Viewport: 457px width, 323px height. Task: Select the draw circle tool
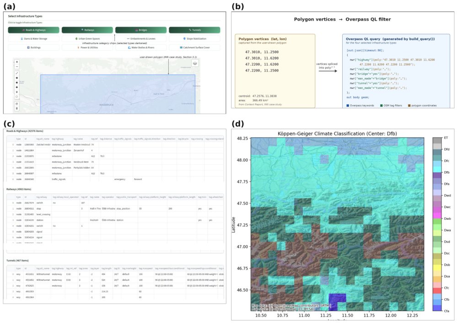pyautogui.click(x=17, y=87)
